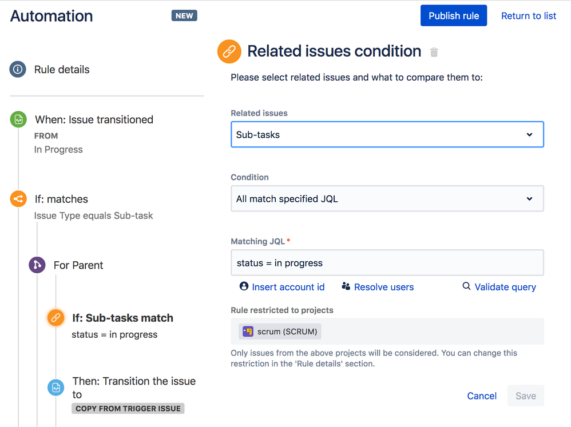
Task: Click the Cancel button
Action: coord(481,396)
